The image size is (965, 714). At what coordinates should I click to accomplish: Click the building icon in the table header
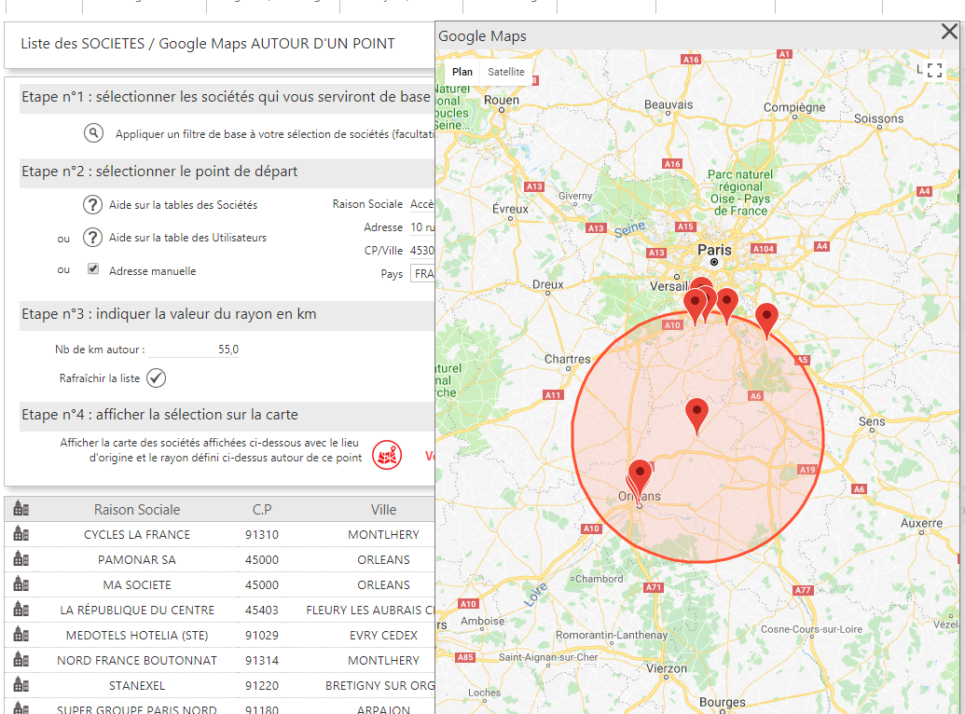coord(21,508)
